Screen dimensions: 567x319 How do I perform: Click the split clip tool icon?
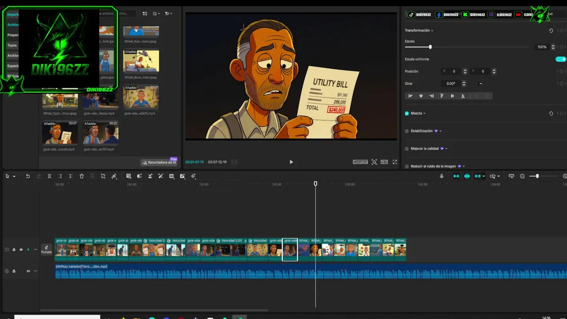(49, 176)
